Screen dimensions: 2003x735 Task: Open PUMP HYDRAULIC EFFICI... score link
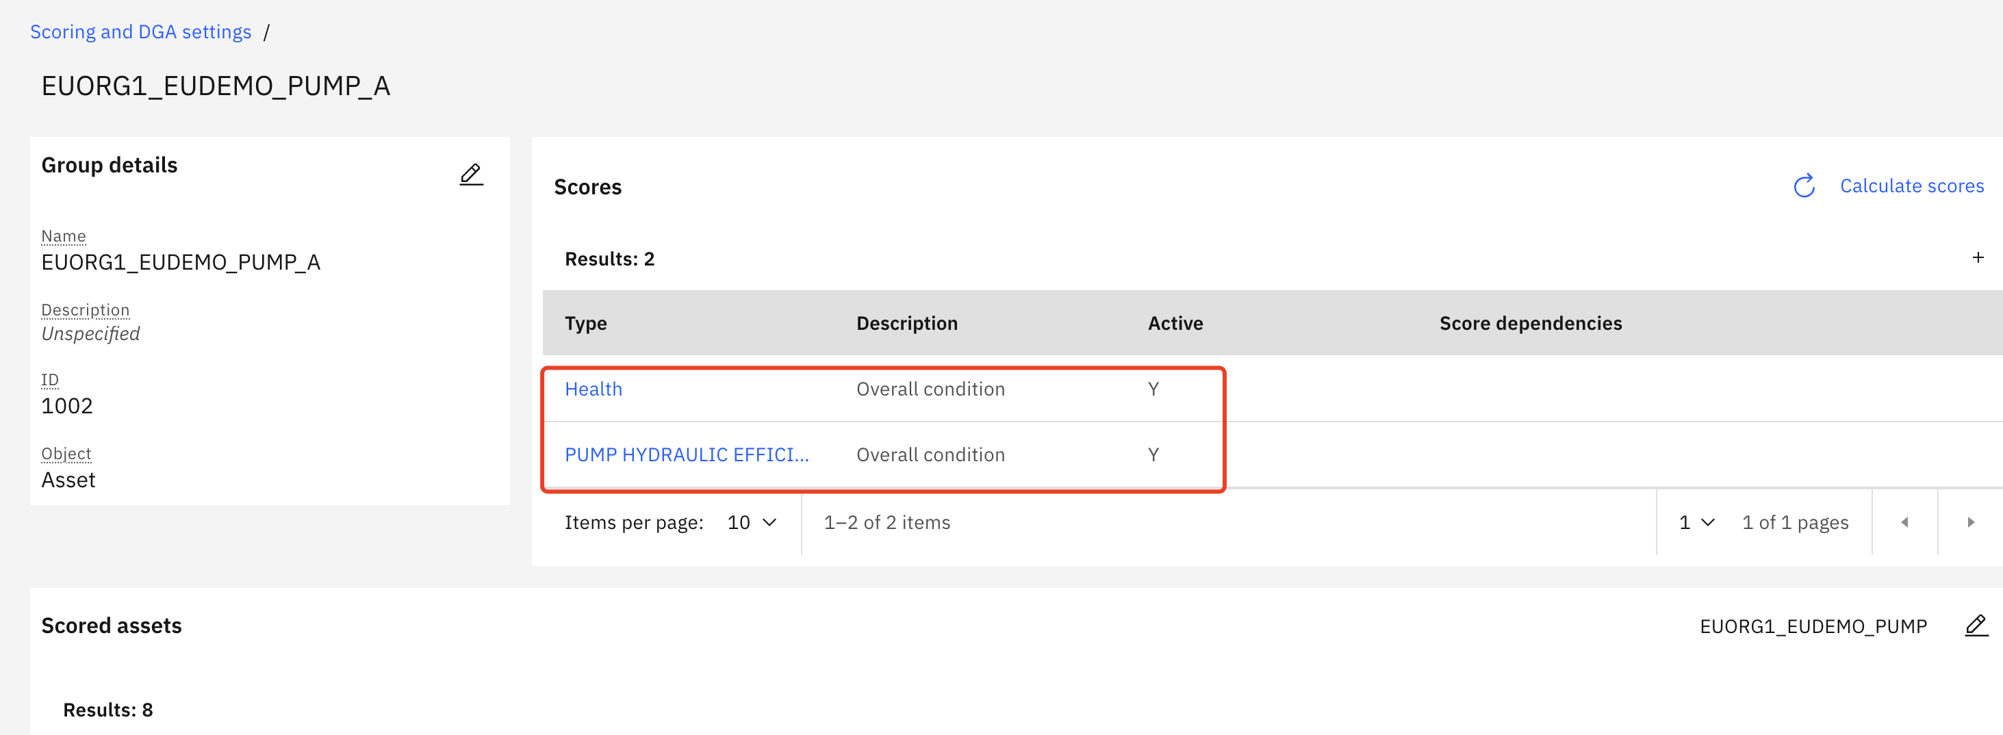tap(687, 454)
